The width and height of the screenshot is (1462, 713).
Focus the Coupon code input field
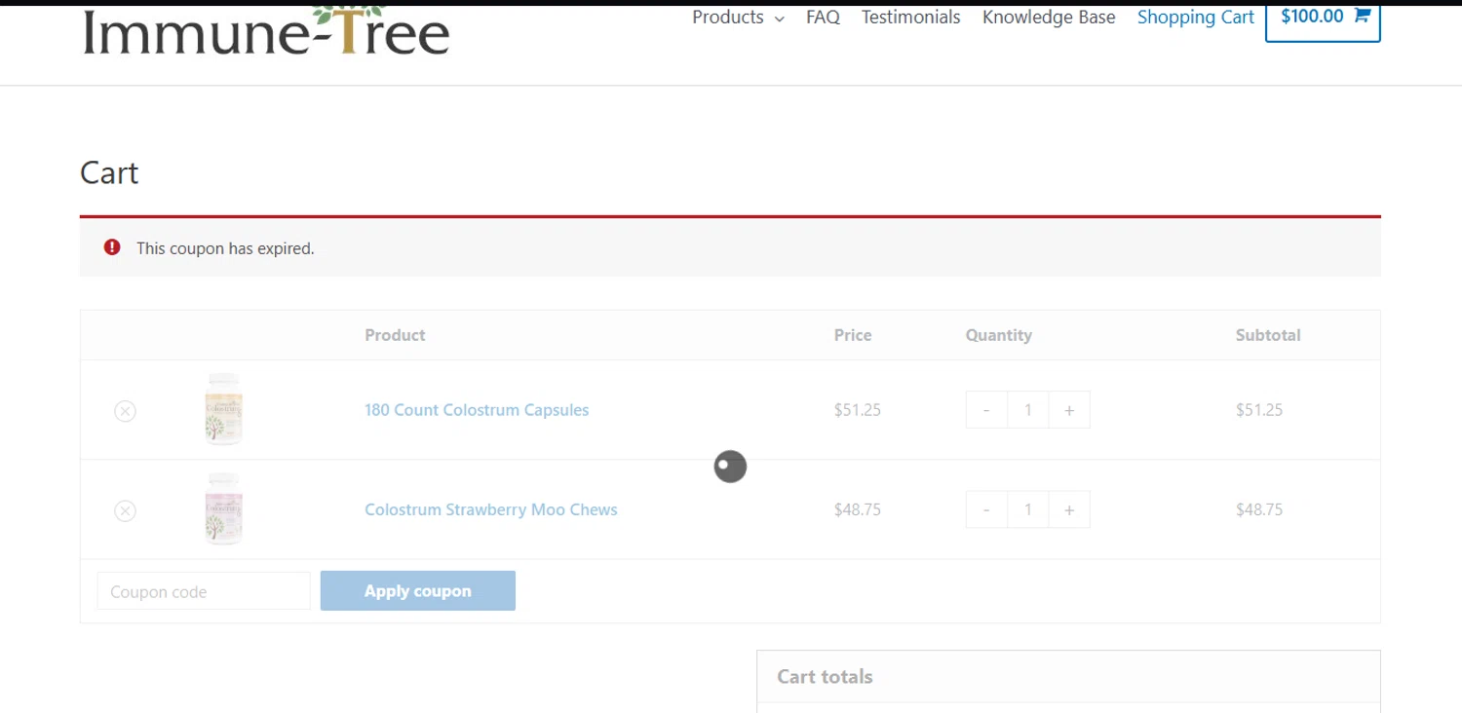pos(204,591)
